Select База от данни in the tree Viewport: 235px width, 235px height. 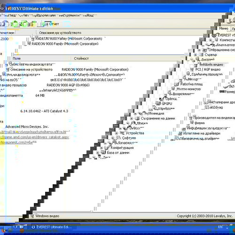(118, 153)
